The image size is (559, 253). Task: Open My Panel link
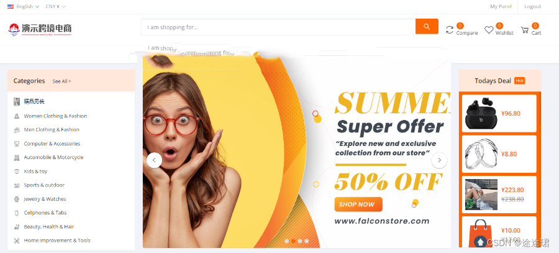tap(501, 6)
